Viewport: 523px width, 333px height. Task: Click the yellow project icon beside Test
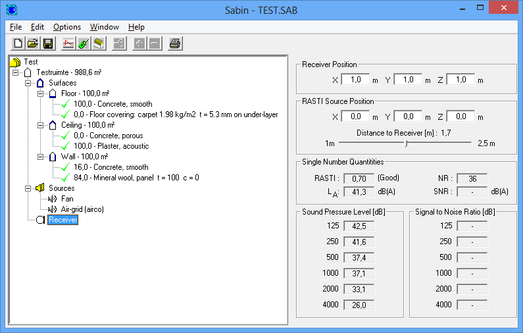pyautogui.click(x=15, y=62)
